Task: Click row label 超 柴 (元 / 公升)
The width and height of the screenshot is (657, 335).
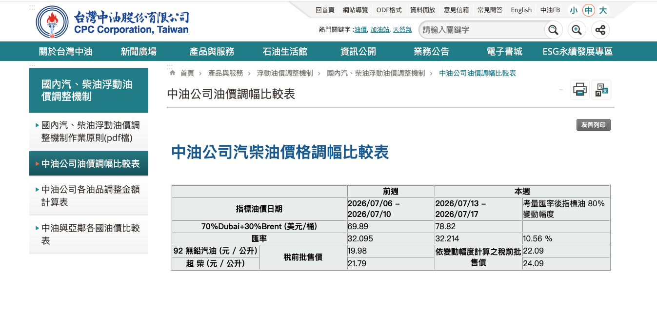Action: pyautogui.click(x=216, y=264)
